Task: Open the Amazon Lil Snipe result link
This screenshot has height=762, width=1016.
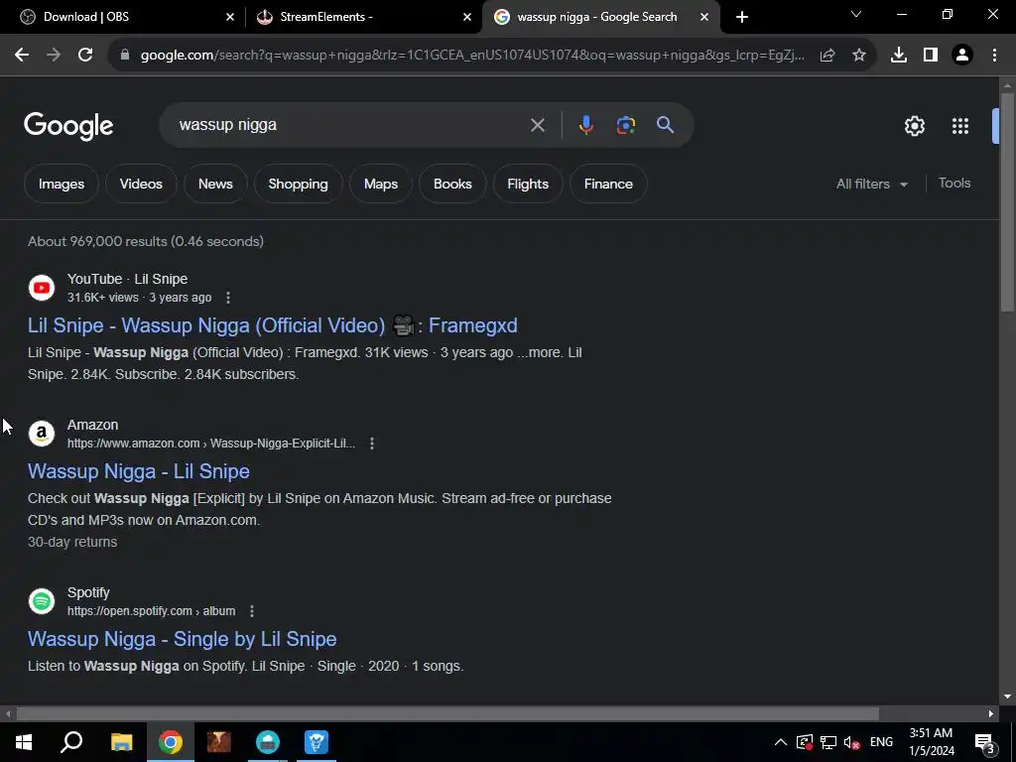Action: [x=139, y=471]
